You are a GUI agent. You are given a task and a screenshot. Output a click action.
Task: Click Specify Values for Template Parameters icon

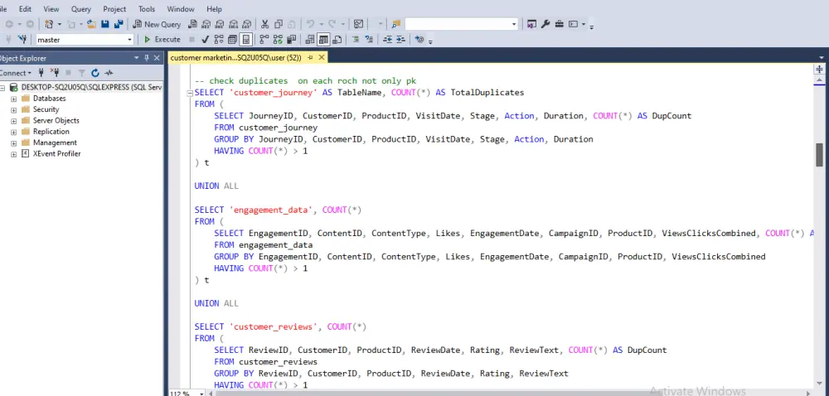click(419, 40)
